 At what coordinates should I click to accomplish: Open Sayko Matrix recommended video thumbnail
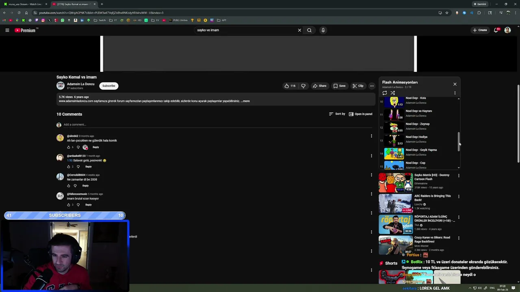coord(396,182)
